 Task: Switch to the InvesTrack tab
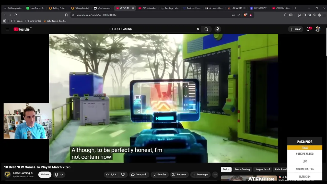pos(35,8)
